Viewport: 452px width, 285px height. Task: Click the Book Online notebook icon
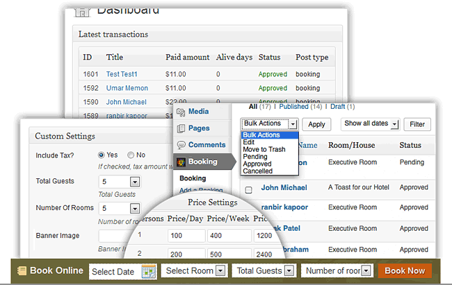[x=22, y=270]
